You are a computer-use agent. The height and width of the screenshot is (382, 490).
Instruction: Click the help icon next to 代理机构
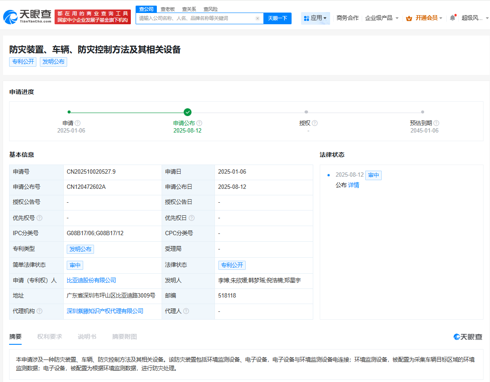tap(40, 311)
